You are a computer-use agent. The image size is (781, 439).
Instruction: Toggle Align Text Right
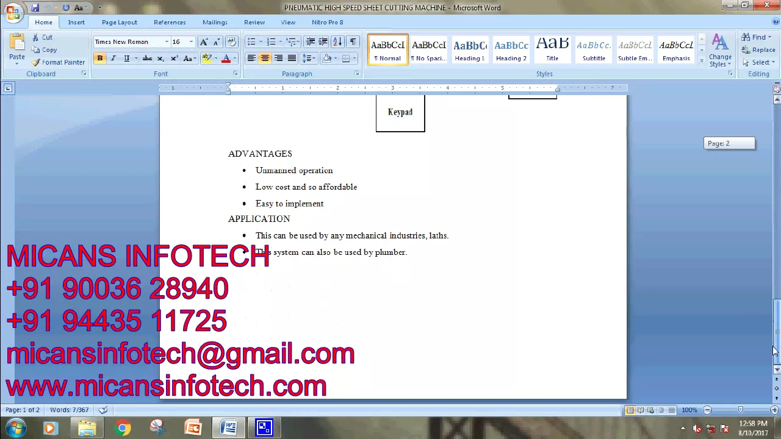point(278,59)
